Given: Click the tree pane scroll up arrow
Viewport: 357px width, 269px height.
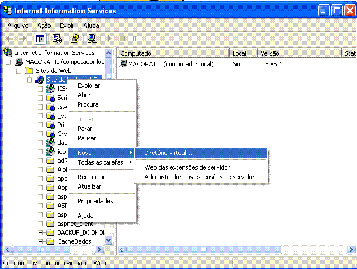Looking at the screenshot, I should [108, 53].
